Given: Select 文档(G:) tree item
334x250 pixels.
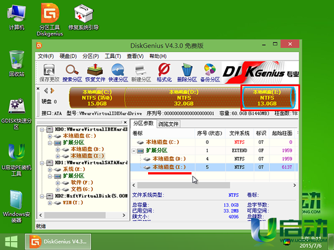Looking at the screenshot, I should coord(82,189).
